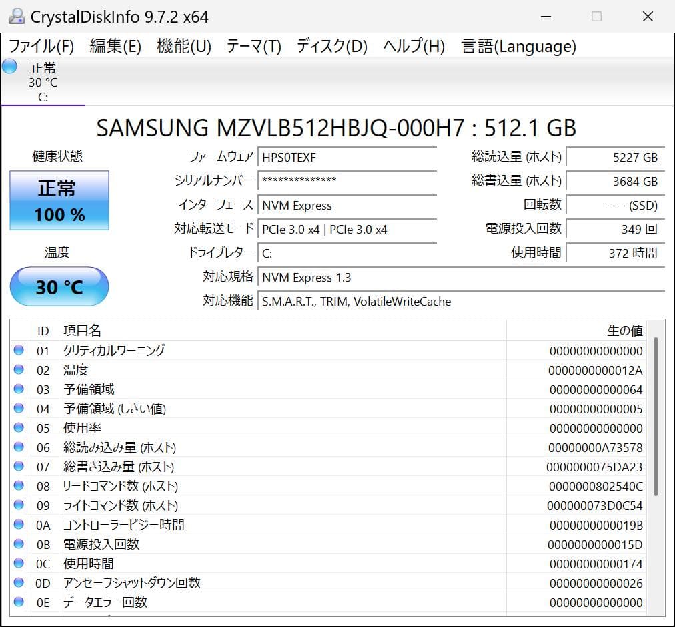Click the status orb for ID 02 温度

click(19, 369)
